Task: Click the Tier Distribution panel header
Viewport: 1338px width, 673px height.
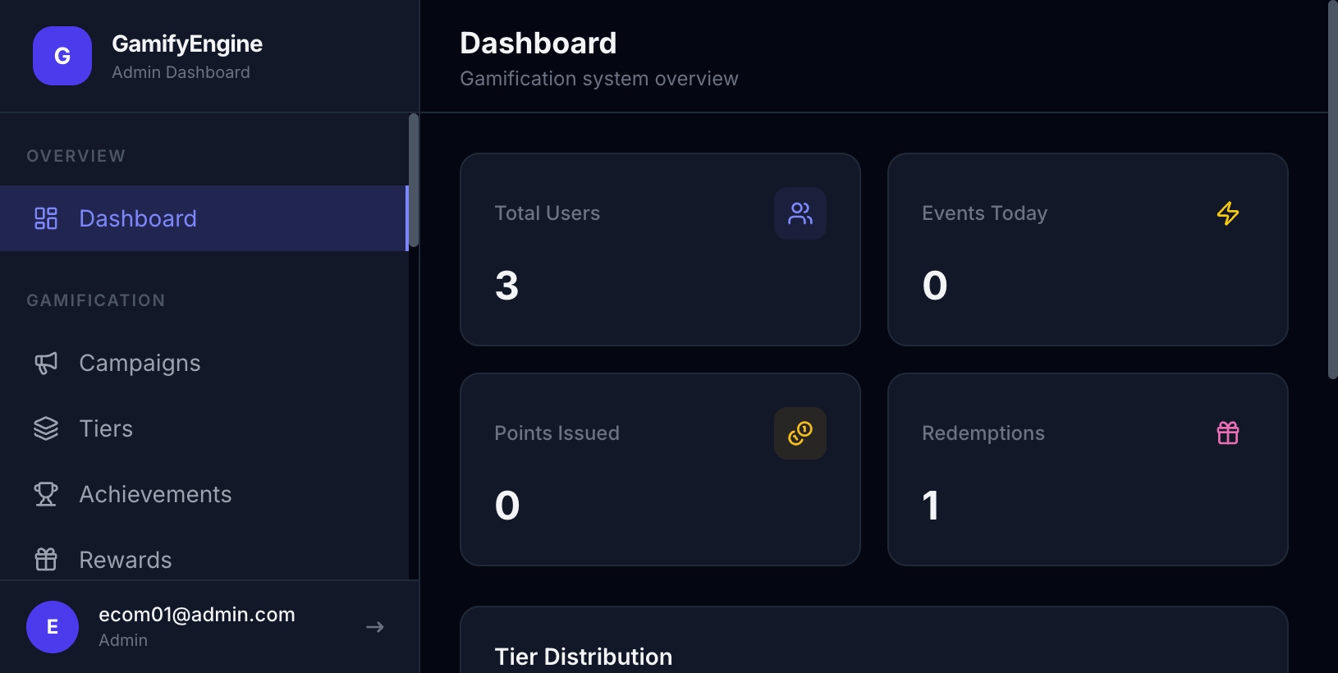Action: (584, 656)
